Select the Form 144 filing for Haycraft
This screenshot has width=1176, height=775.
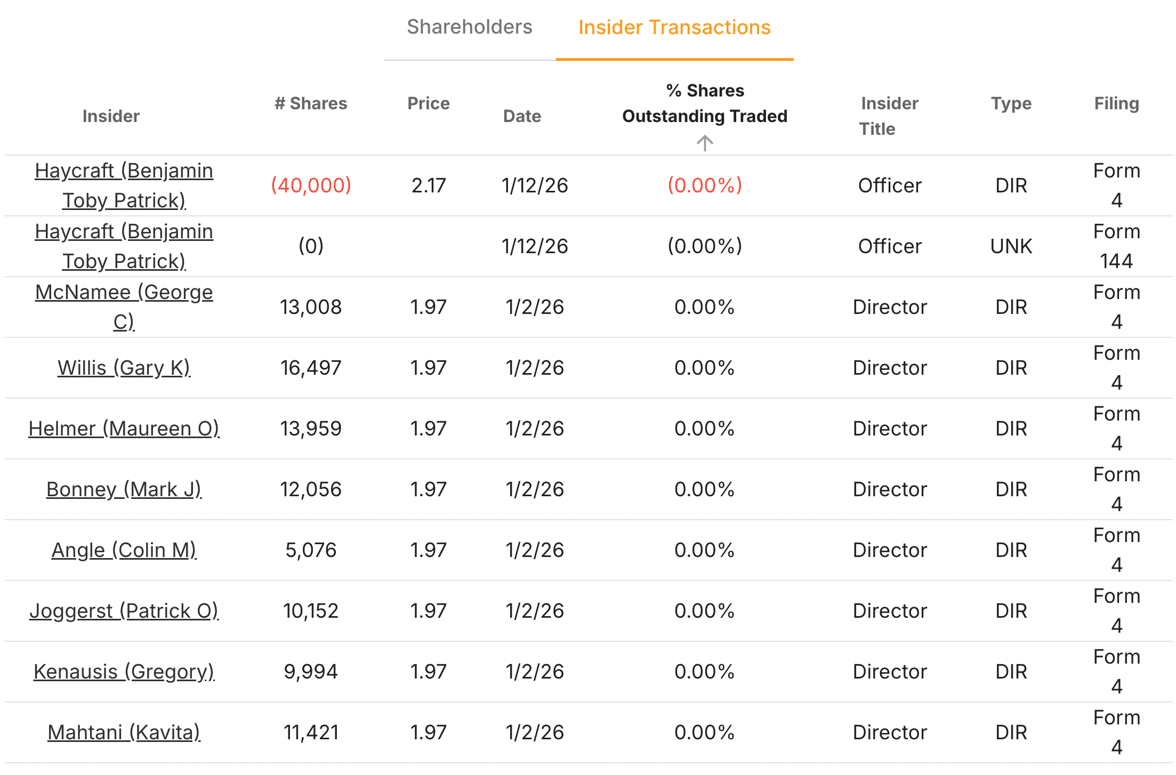click(x=1116, y=246)
